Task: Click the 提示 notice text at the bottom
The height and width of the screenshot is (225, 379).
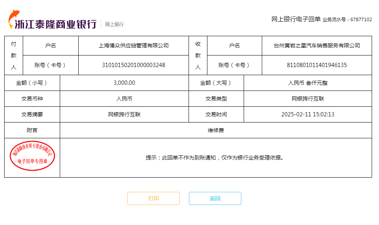Action: click(216, 158)
